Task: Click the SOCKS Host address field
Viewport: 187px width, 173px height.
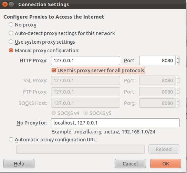Action: tap(85, 103)
